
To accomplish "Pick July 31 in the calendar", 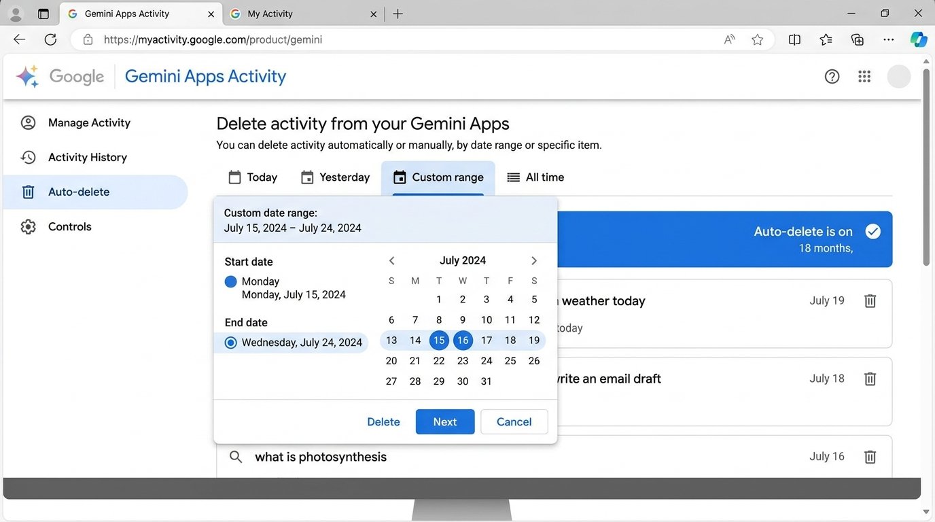I will point(487,381).
